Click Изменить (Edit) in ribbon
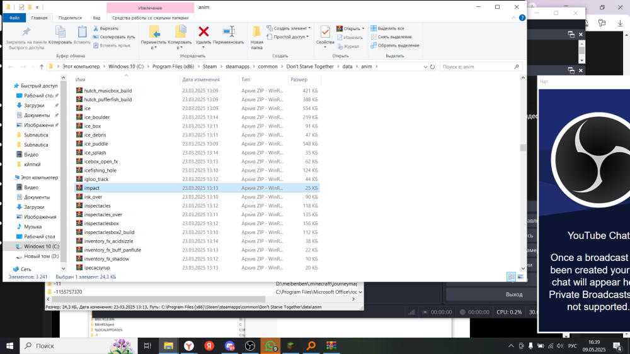Screen dimensions: 630x354 tap(350, 37)
